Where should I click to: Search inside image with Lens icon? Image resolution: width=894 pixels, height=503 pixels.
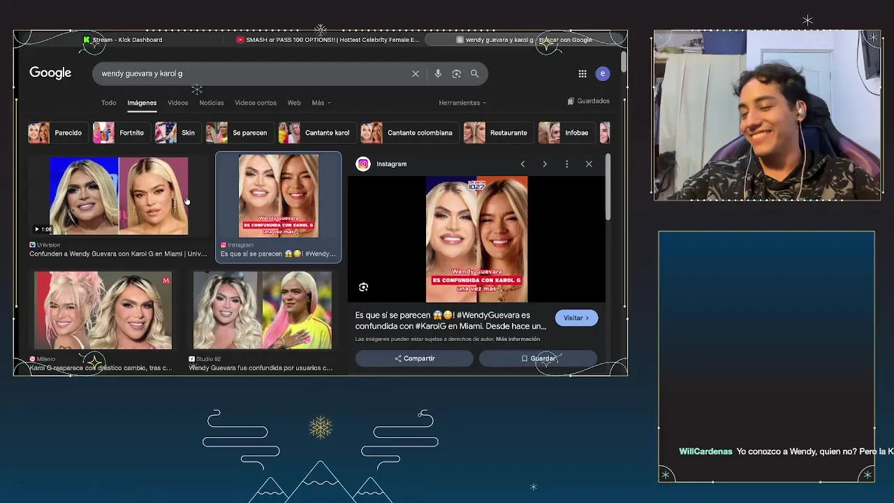coord(363,287)
